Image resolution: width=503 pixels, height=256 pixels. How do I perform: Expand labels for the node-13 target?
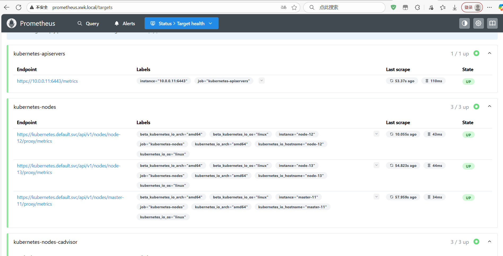pyautogui.click(x=376, y=165)
